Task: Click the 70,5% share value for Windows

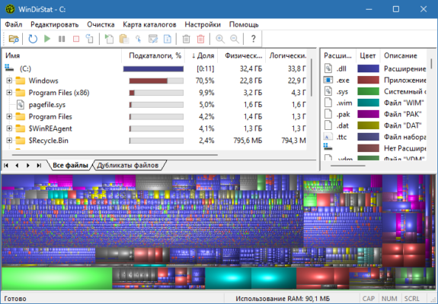Action: click(205, 81)
